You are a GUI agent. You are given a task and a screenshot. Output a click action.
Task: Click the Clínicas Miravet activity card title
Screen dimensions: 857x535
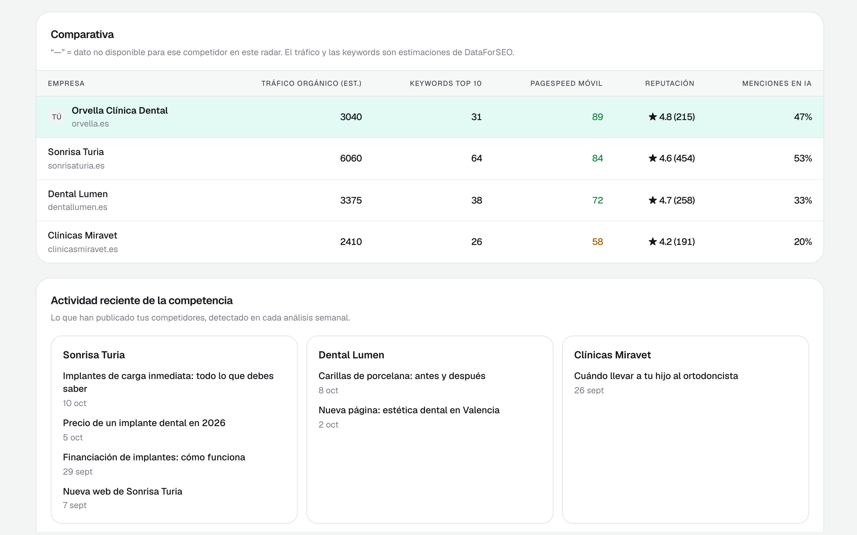point(612,355)
